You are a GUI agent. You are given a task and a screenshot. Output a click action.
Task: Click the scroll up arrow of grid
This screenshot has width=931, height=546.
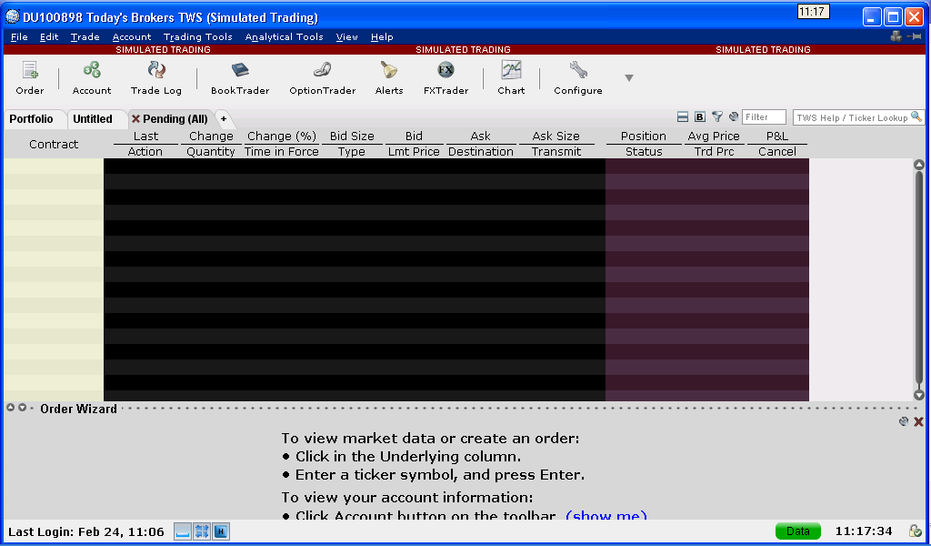[x=919, y=165]
